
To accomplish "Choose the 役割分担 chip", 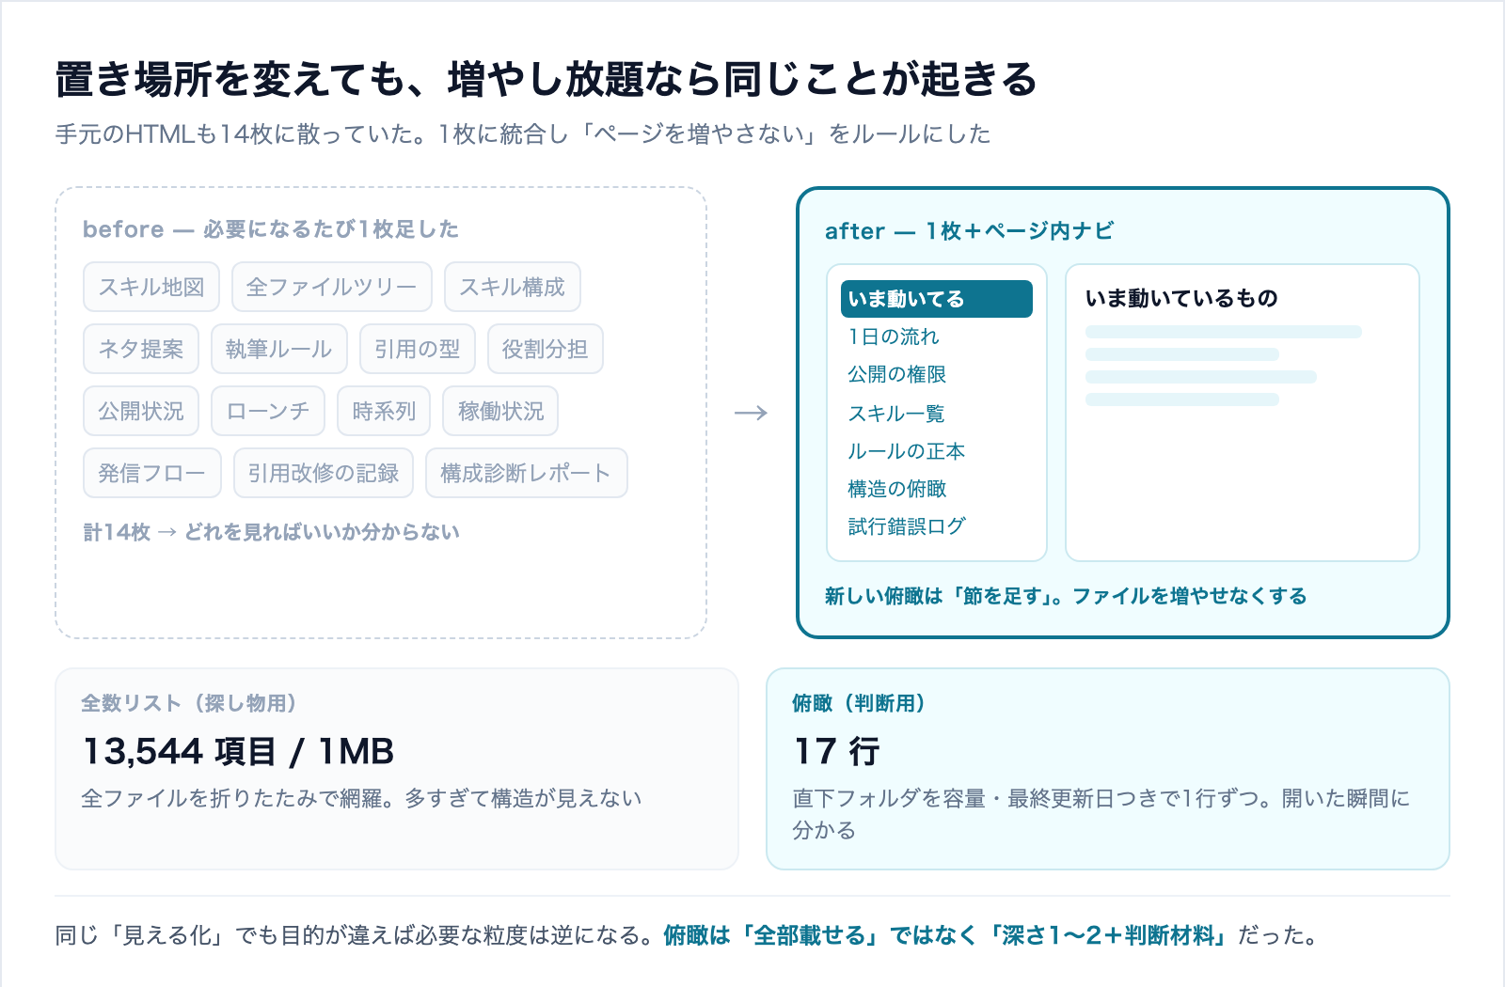I will [546, 349].
